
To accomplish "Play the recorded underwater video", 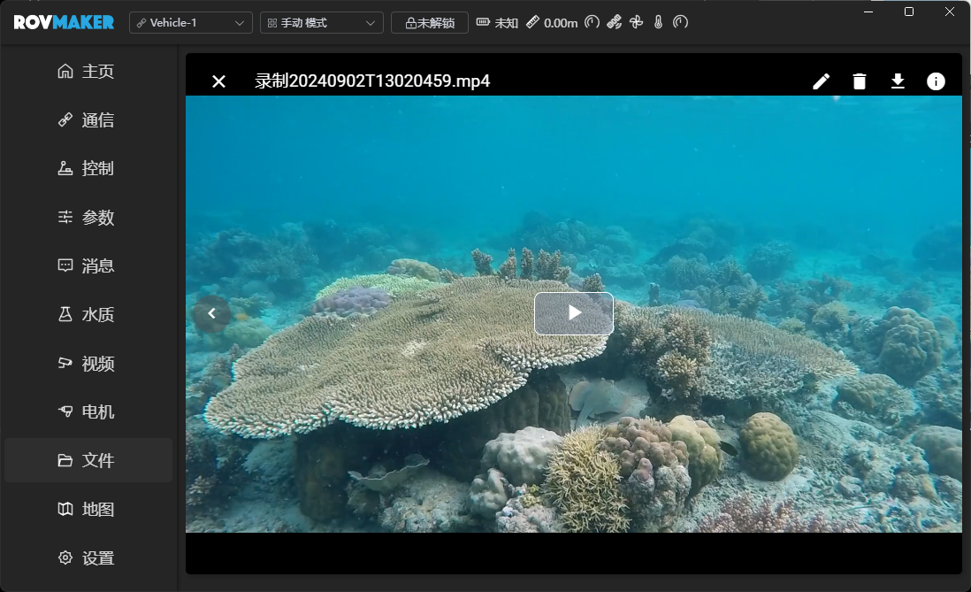I will [x=574, y=313].
